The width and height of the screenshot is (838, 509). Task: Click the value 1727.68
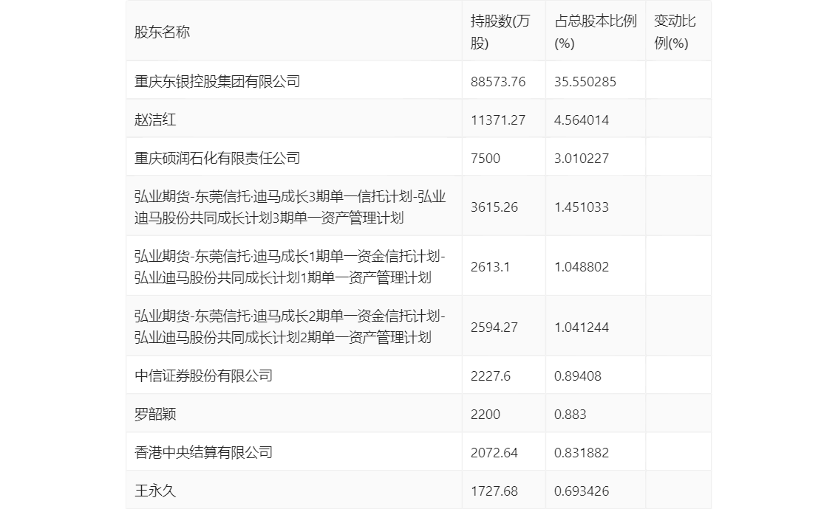click(x=494, y=491)
